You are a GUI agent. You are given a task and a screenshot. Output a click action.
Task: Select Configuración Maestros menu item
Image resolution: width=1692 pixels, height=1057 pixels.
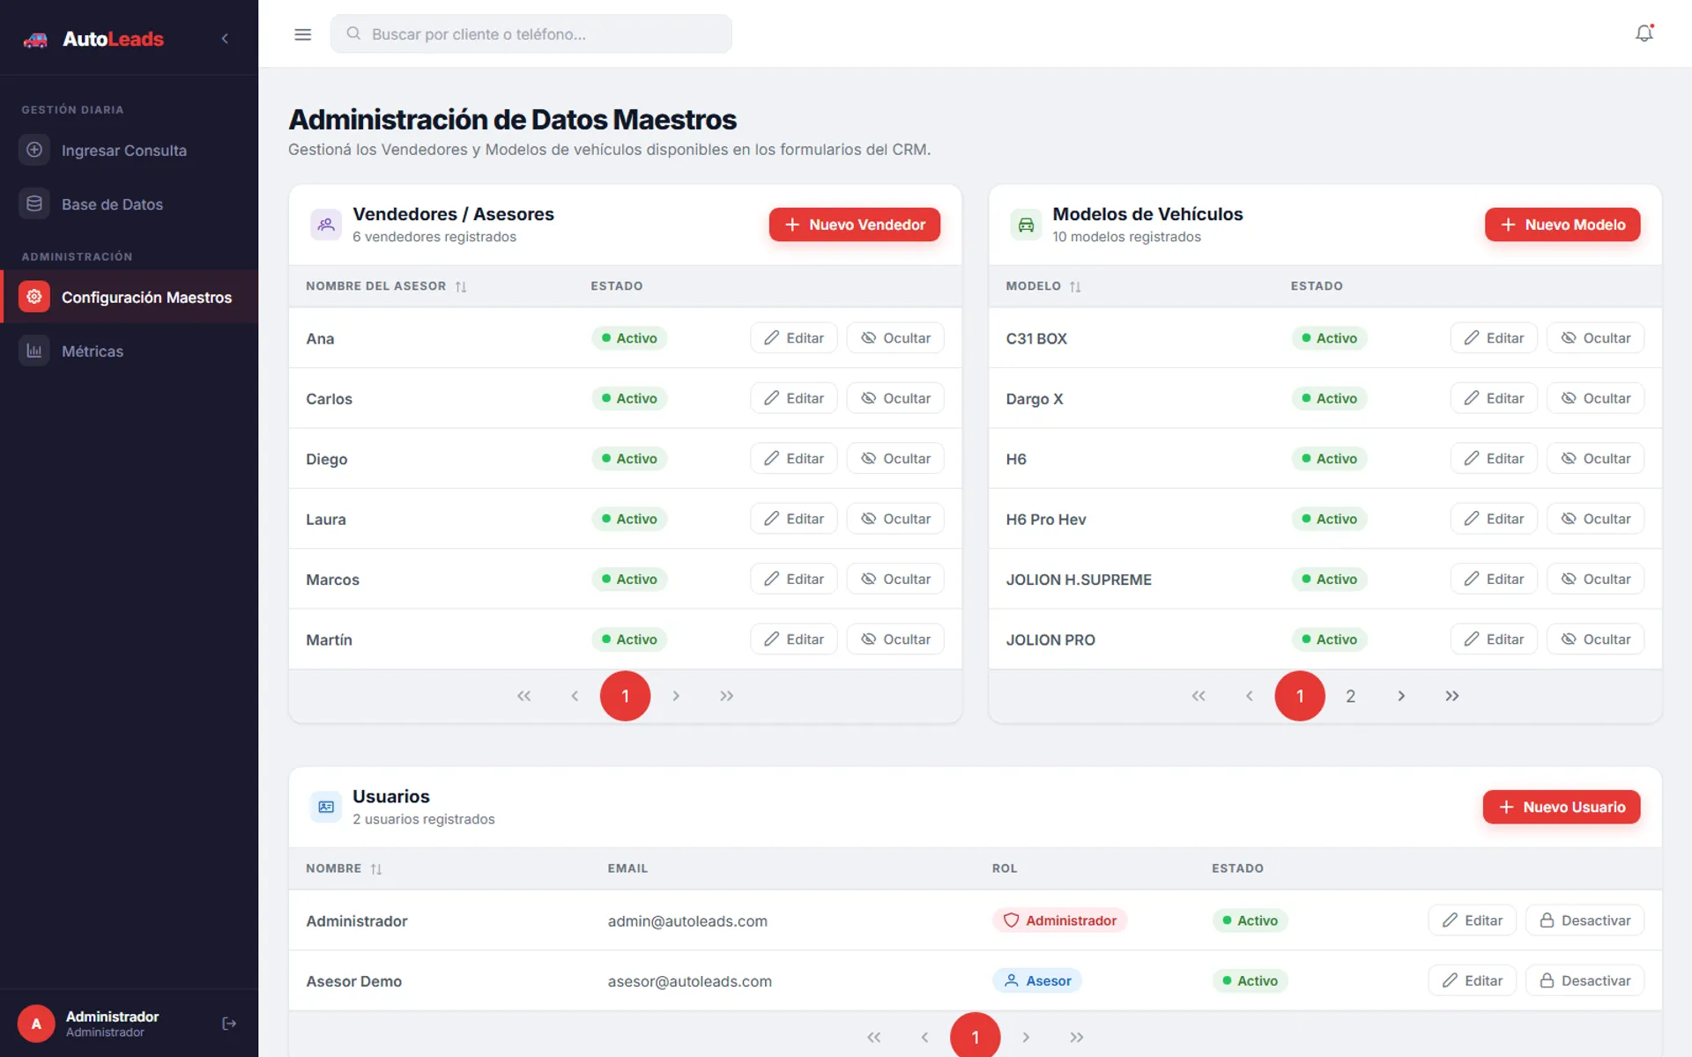point(130,298)
